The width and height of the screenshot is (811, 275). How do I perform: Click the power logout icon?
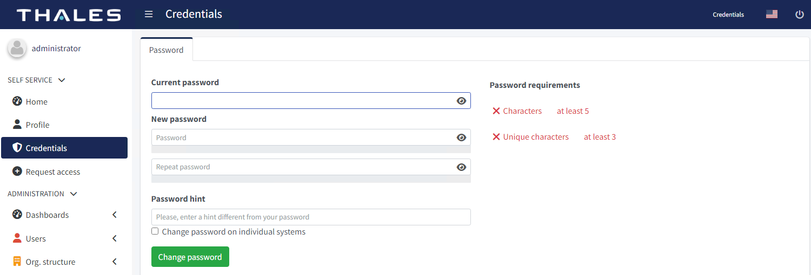800,15
